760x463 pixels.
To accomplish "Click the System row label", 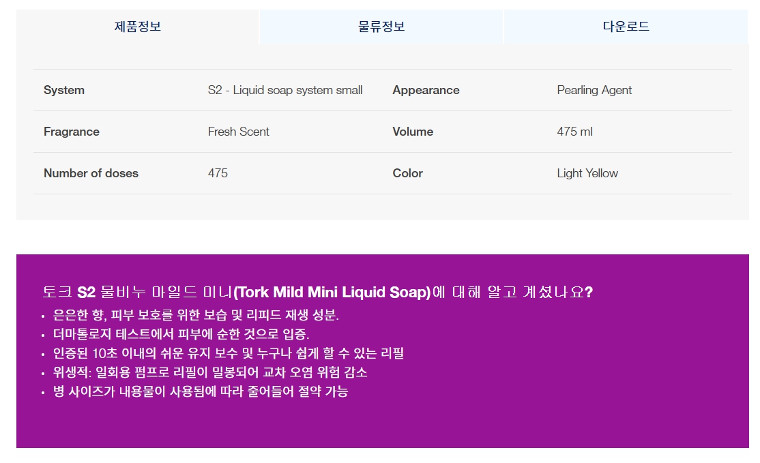I will 64,90.
